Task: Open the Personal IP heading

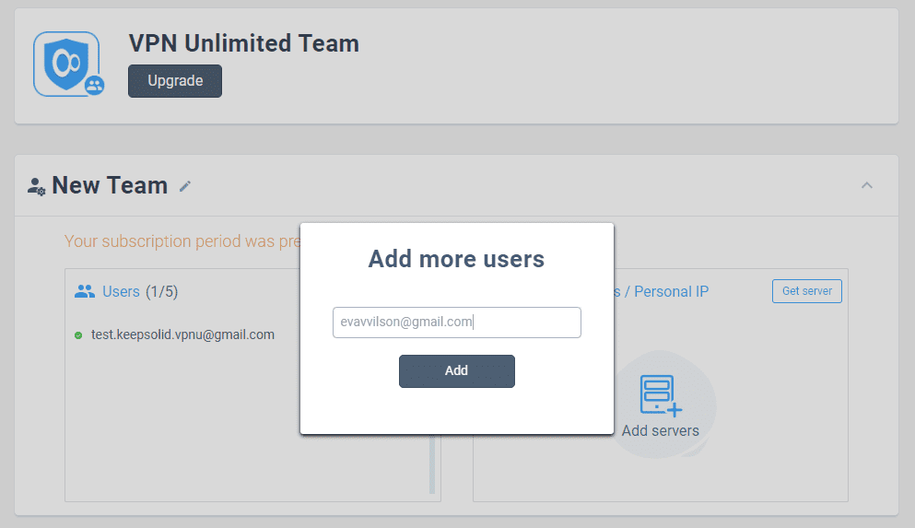Action: click(671, 291)
